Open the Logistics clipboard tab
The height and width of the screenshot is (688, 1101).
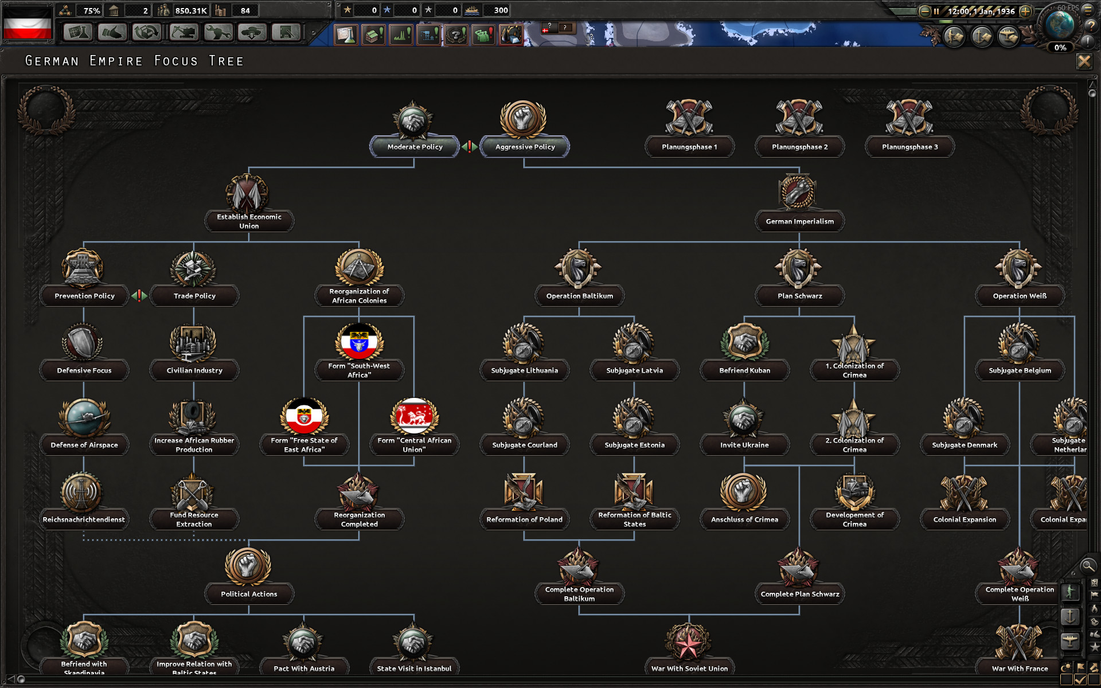(287, 32)
